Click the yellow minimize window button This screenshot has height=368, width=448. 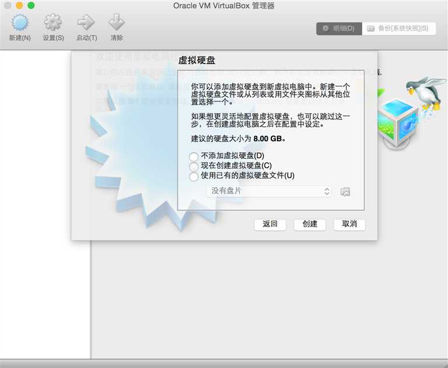(19, 5)
